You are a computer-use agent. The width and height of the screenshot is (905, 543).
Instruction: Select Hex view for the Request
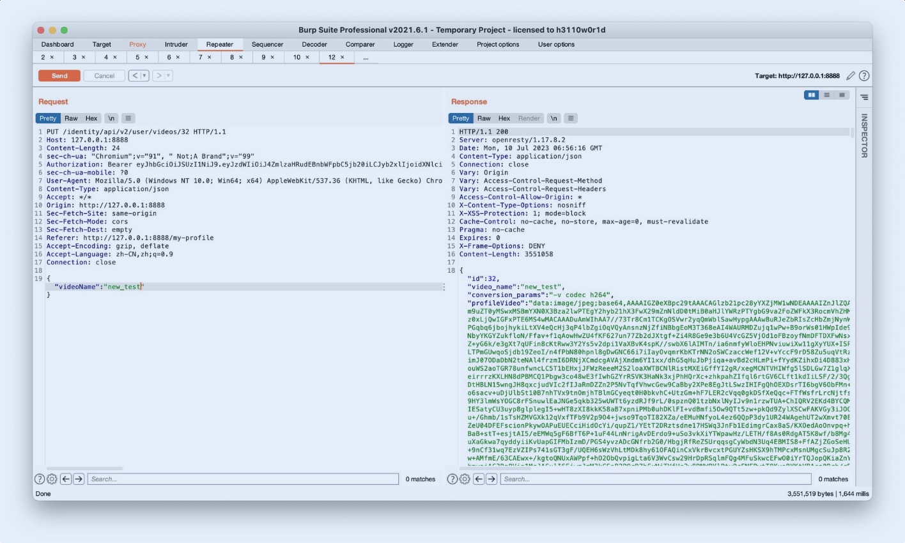(91, 118)
